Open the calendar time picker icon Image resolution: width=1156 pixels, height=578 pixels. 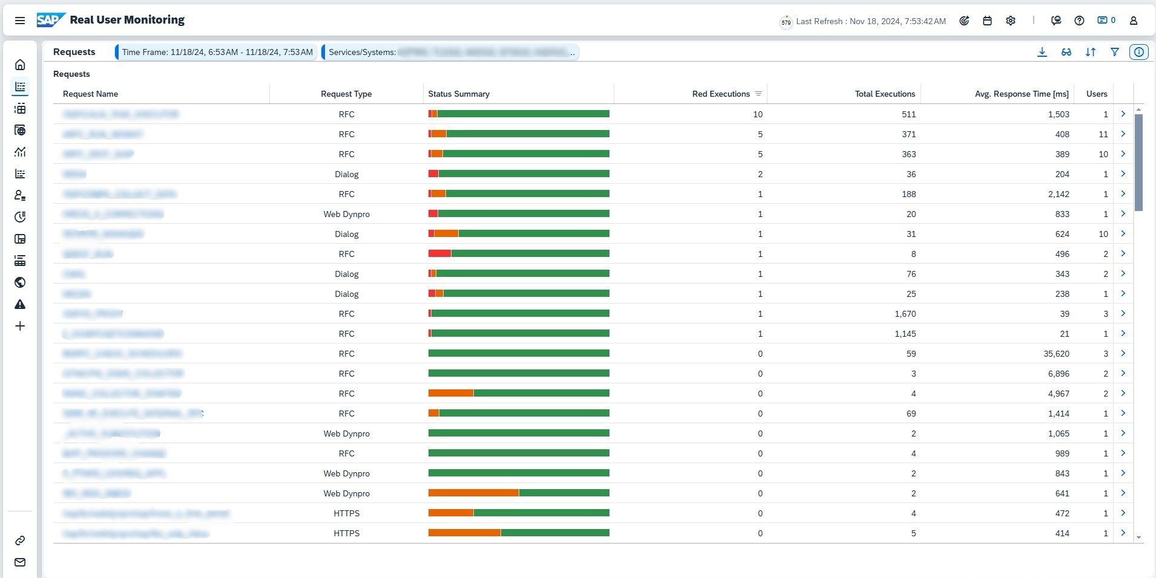click(x=987, y=21)
